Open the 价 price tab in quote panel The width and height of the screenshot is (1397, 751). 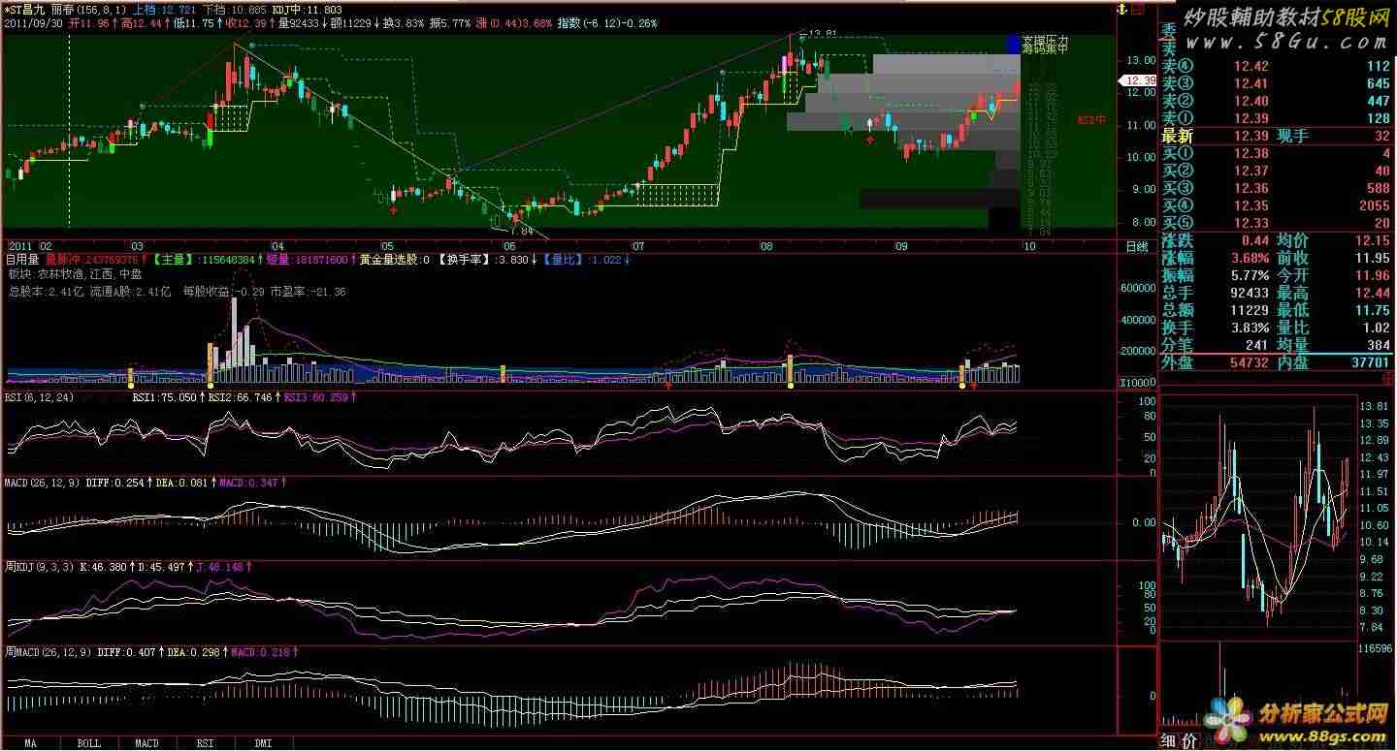pyautogui.click(x=1189, y=741)
